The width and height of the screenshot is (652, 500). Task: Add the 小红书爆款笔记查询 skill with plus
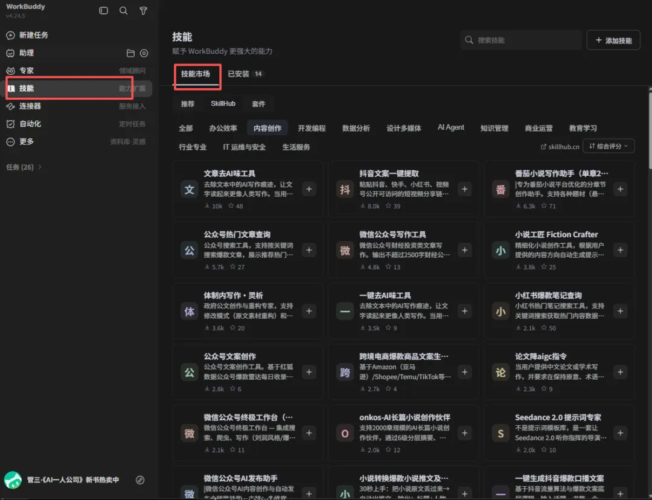(x=620, y=311)
